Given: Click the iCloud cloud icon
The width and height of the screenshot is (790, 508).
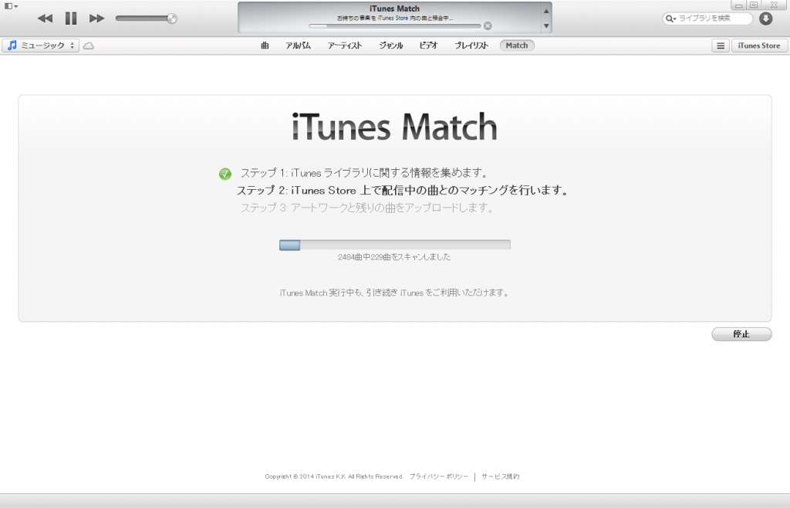Looking at the screenshot, I should click(89, 46).
